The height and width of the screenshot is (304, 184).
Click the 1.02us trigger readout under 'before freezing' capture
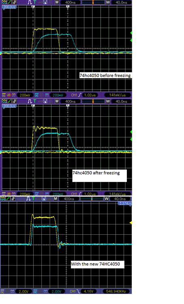click(x=90, y=95)
